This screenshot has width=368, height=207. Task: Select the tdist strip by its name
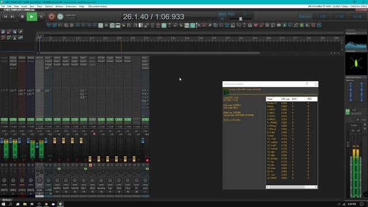[119, 188]
